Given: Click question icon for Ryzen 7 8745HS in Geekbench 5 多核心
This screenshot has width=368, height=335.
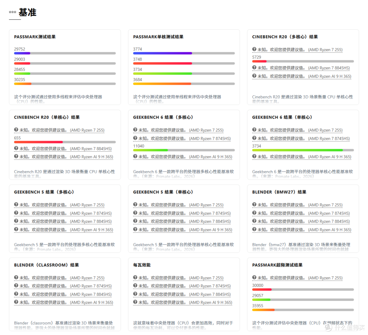Looking at the screenshot, I should tap(16, 213).
